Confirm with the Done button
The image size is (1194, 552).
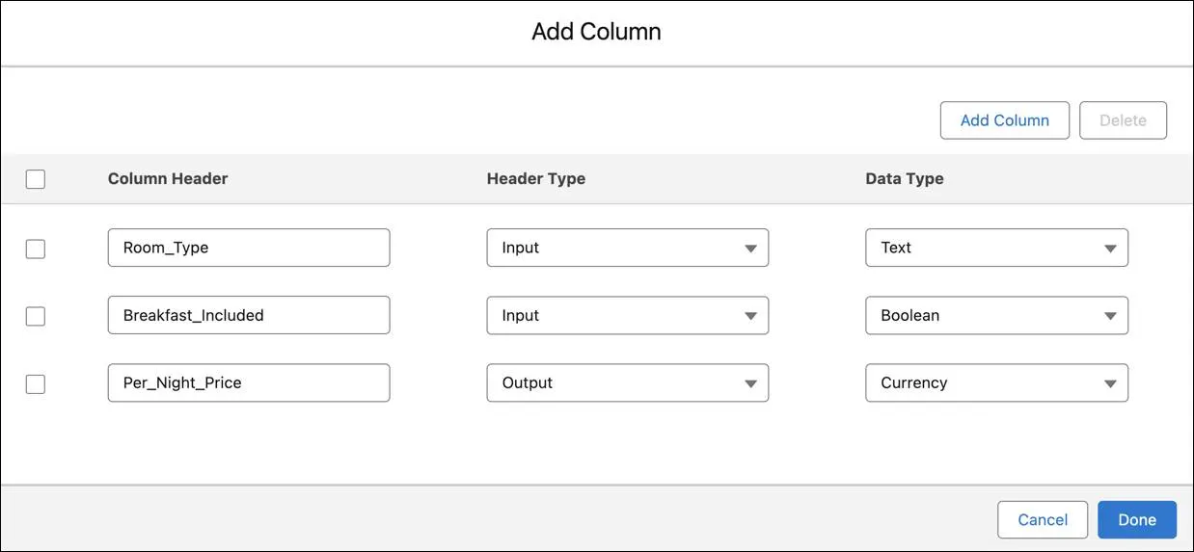click(1137, 519)
